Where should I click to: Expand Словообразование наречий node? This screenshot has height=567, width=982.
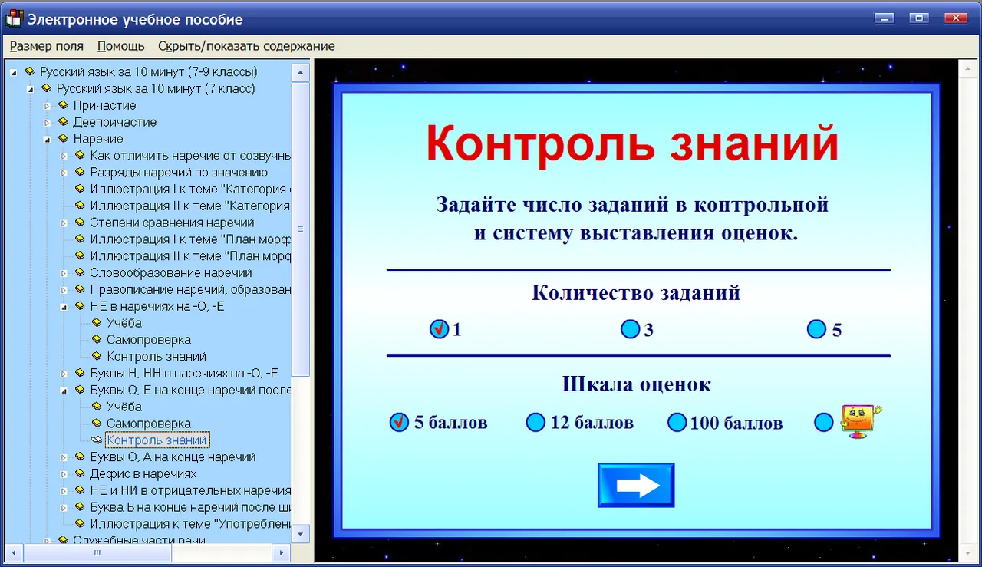(64, 273)
